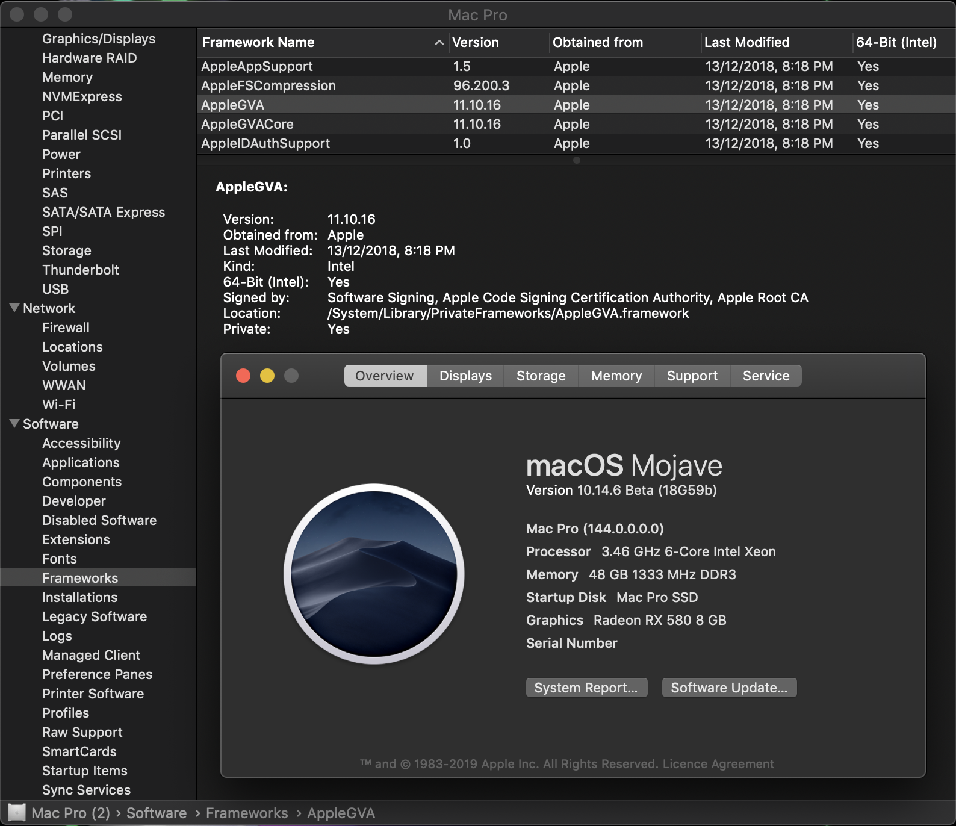Select Disabled Software in the sidebar
This screenshot has width=956, height=826.
point(99,520)
